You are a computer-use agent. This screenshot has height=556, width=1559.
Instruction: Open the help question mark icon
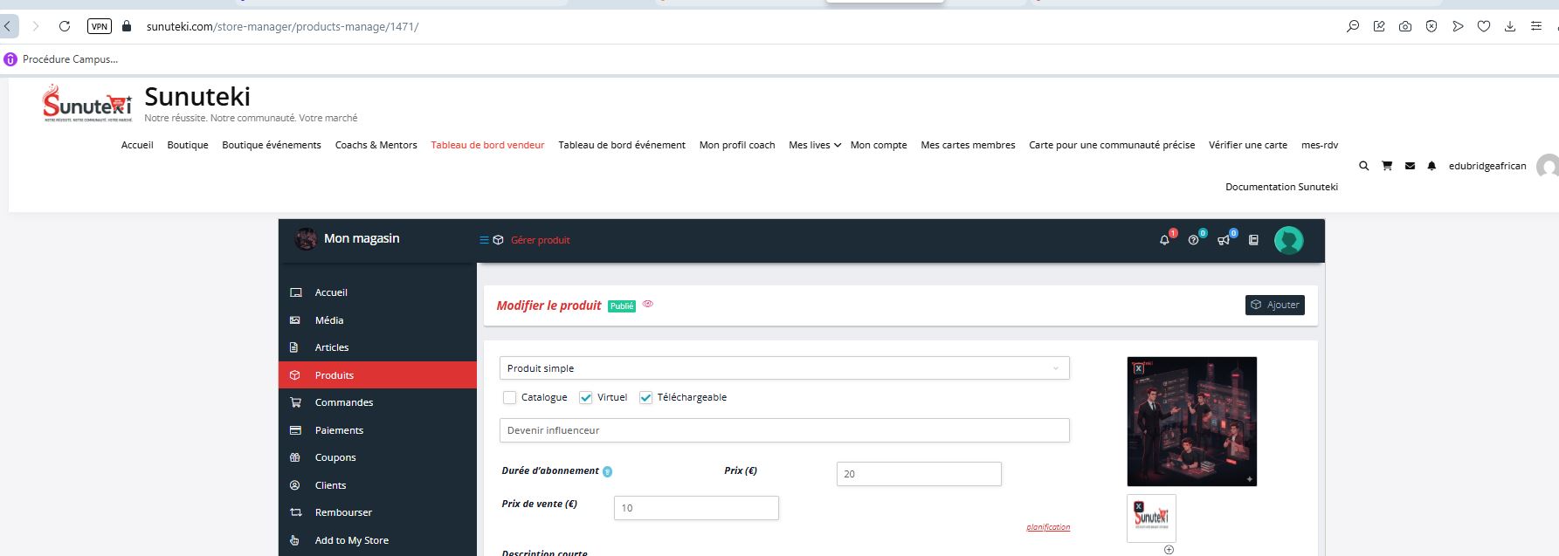pos(1193,240)
